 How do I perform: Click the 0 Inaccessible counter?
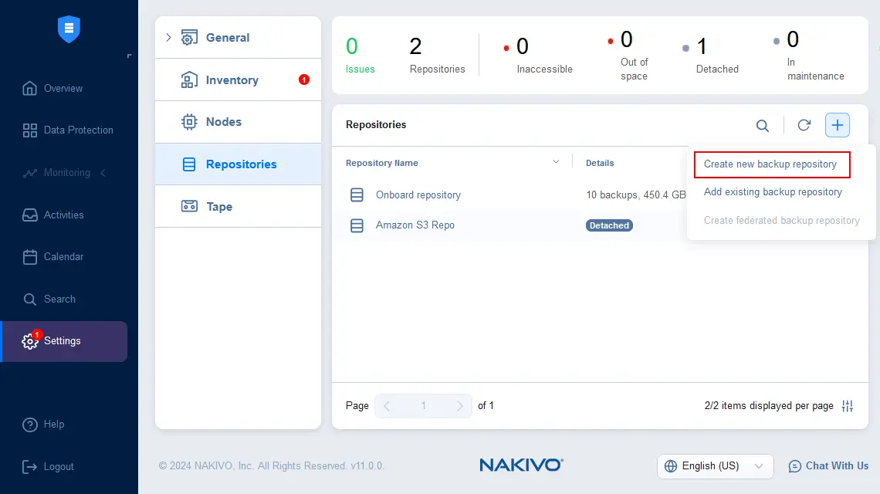[538, 55]
